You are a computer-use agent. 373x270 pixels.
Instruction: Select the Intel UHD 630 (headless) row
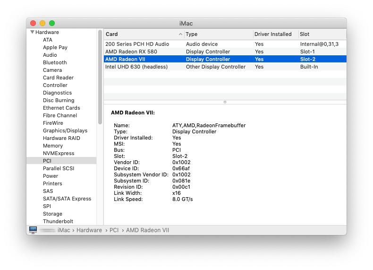point(225,67)
